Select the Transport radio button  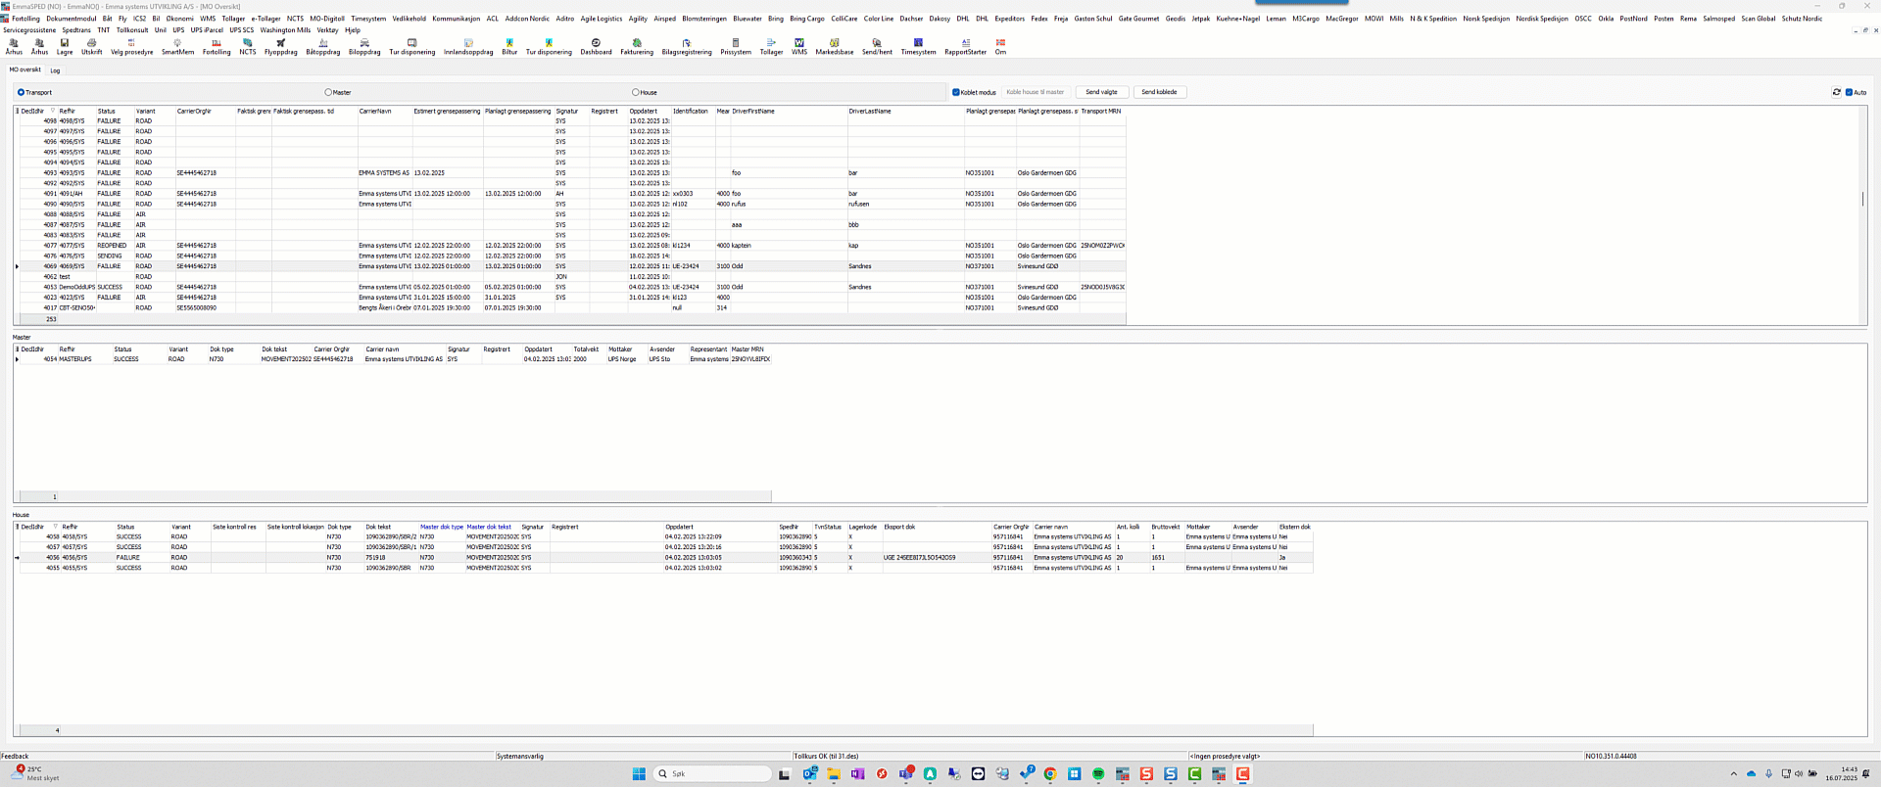click(x=21, y=92)
